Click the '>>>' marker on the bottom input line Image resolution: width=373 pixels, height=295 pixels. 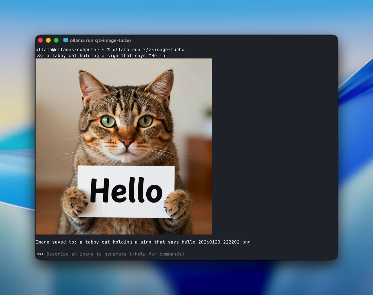coord(40,254)
